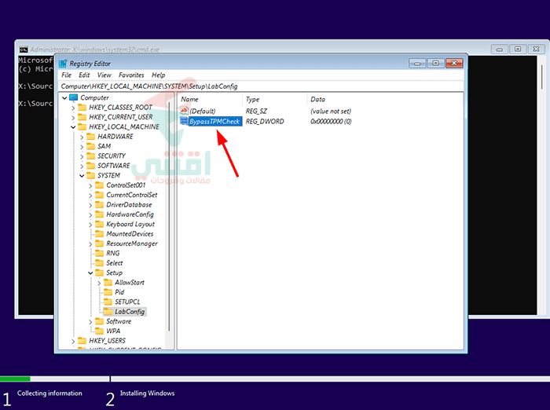Open the Favorites menu
The image size is (550, 410).
coord(131,75)
